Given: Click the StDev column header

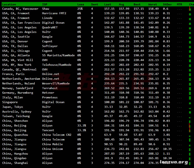Looking at the screenshot, I should pos(167,4).
